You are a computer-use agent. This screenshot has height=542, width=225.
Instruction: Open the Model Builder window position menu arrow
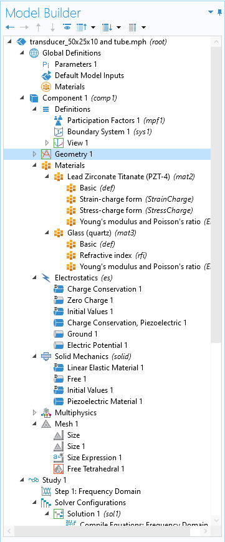coord(211,12)
